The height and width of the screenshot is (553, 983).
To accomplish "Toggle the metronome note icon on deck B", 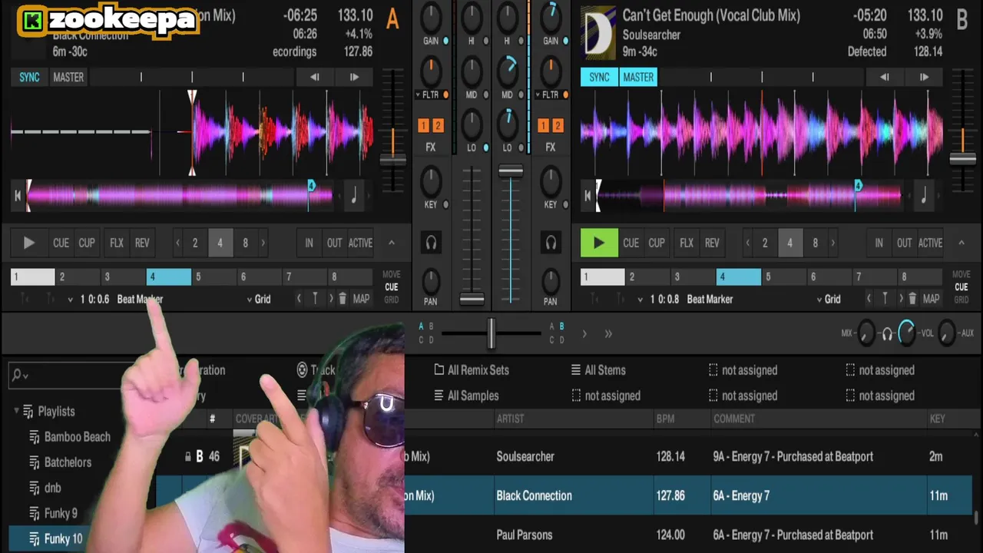I will coord(924,196).
